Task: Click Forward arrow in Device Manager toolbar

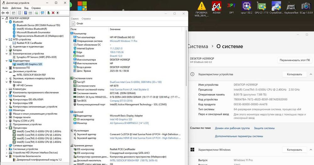Action: 8,13
